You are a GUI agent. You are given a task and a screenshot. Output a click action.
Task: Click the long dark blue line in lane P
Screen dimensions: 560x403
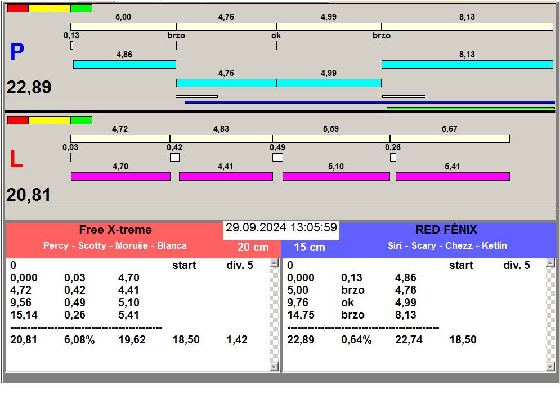370,102
